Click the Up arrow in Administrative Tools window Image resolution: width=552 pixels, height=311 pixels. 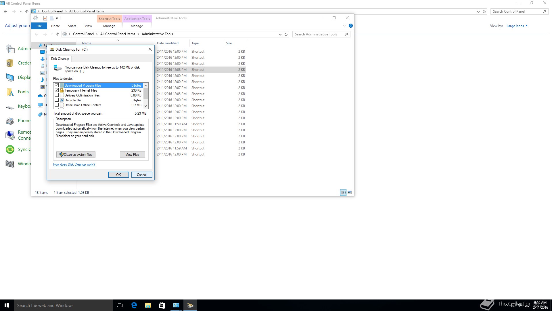pyautogui.click(x=58, y=34)
